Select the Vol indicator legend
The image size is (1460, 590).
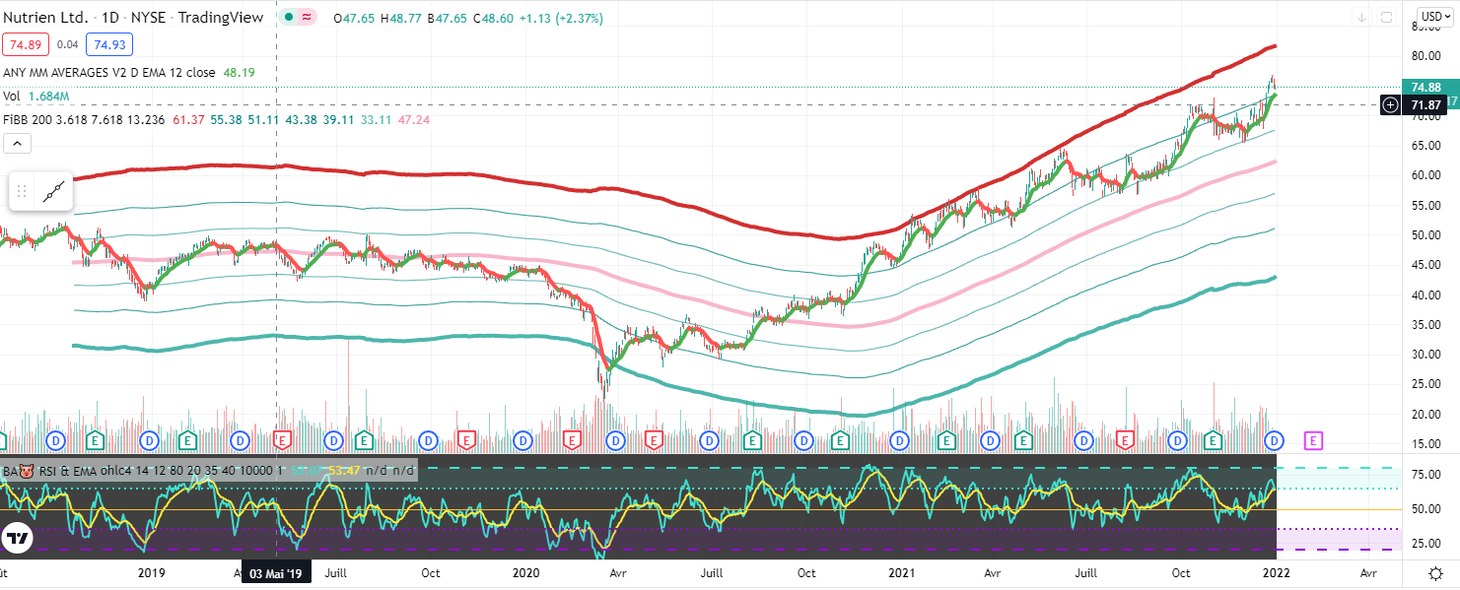tap(12, 96)
